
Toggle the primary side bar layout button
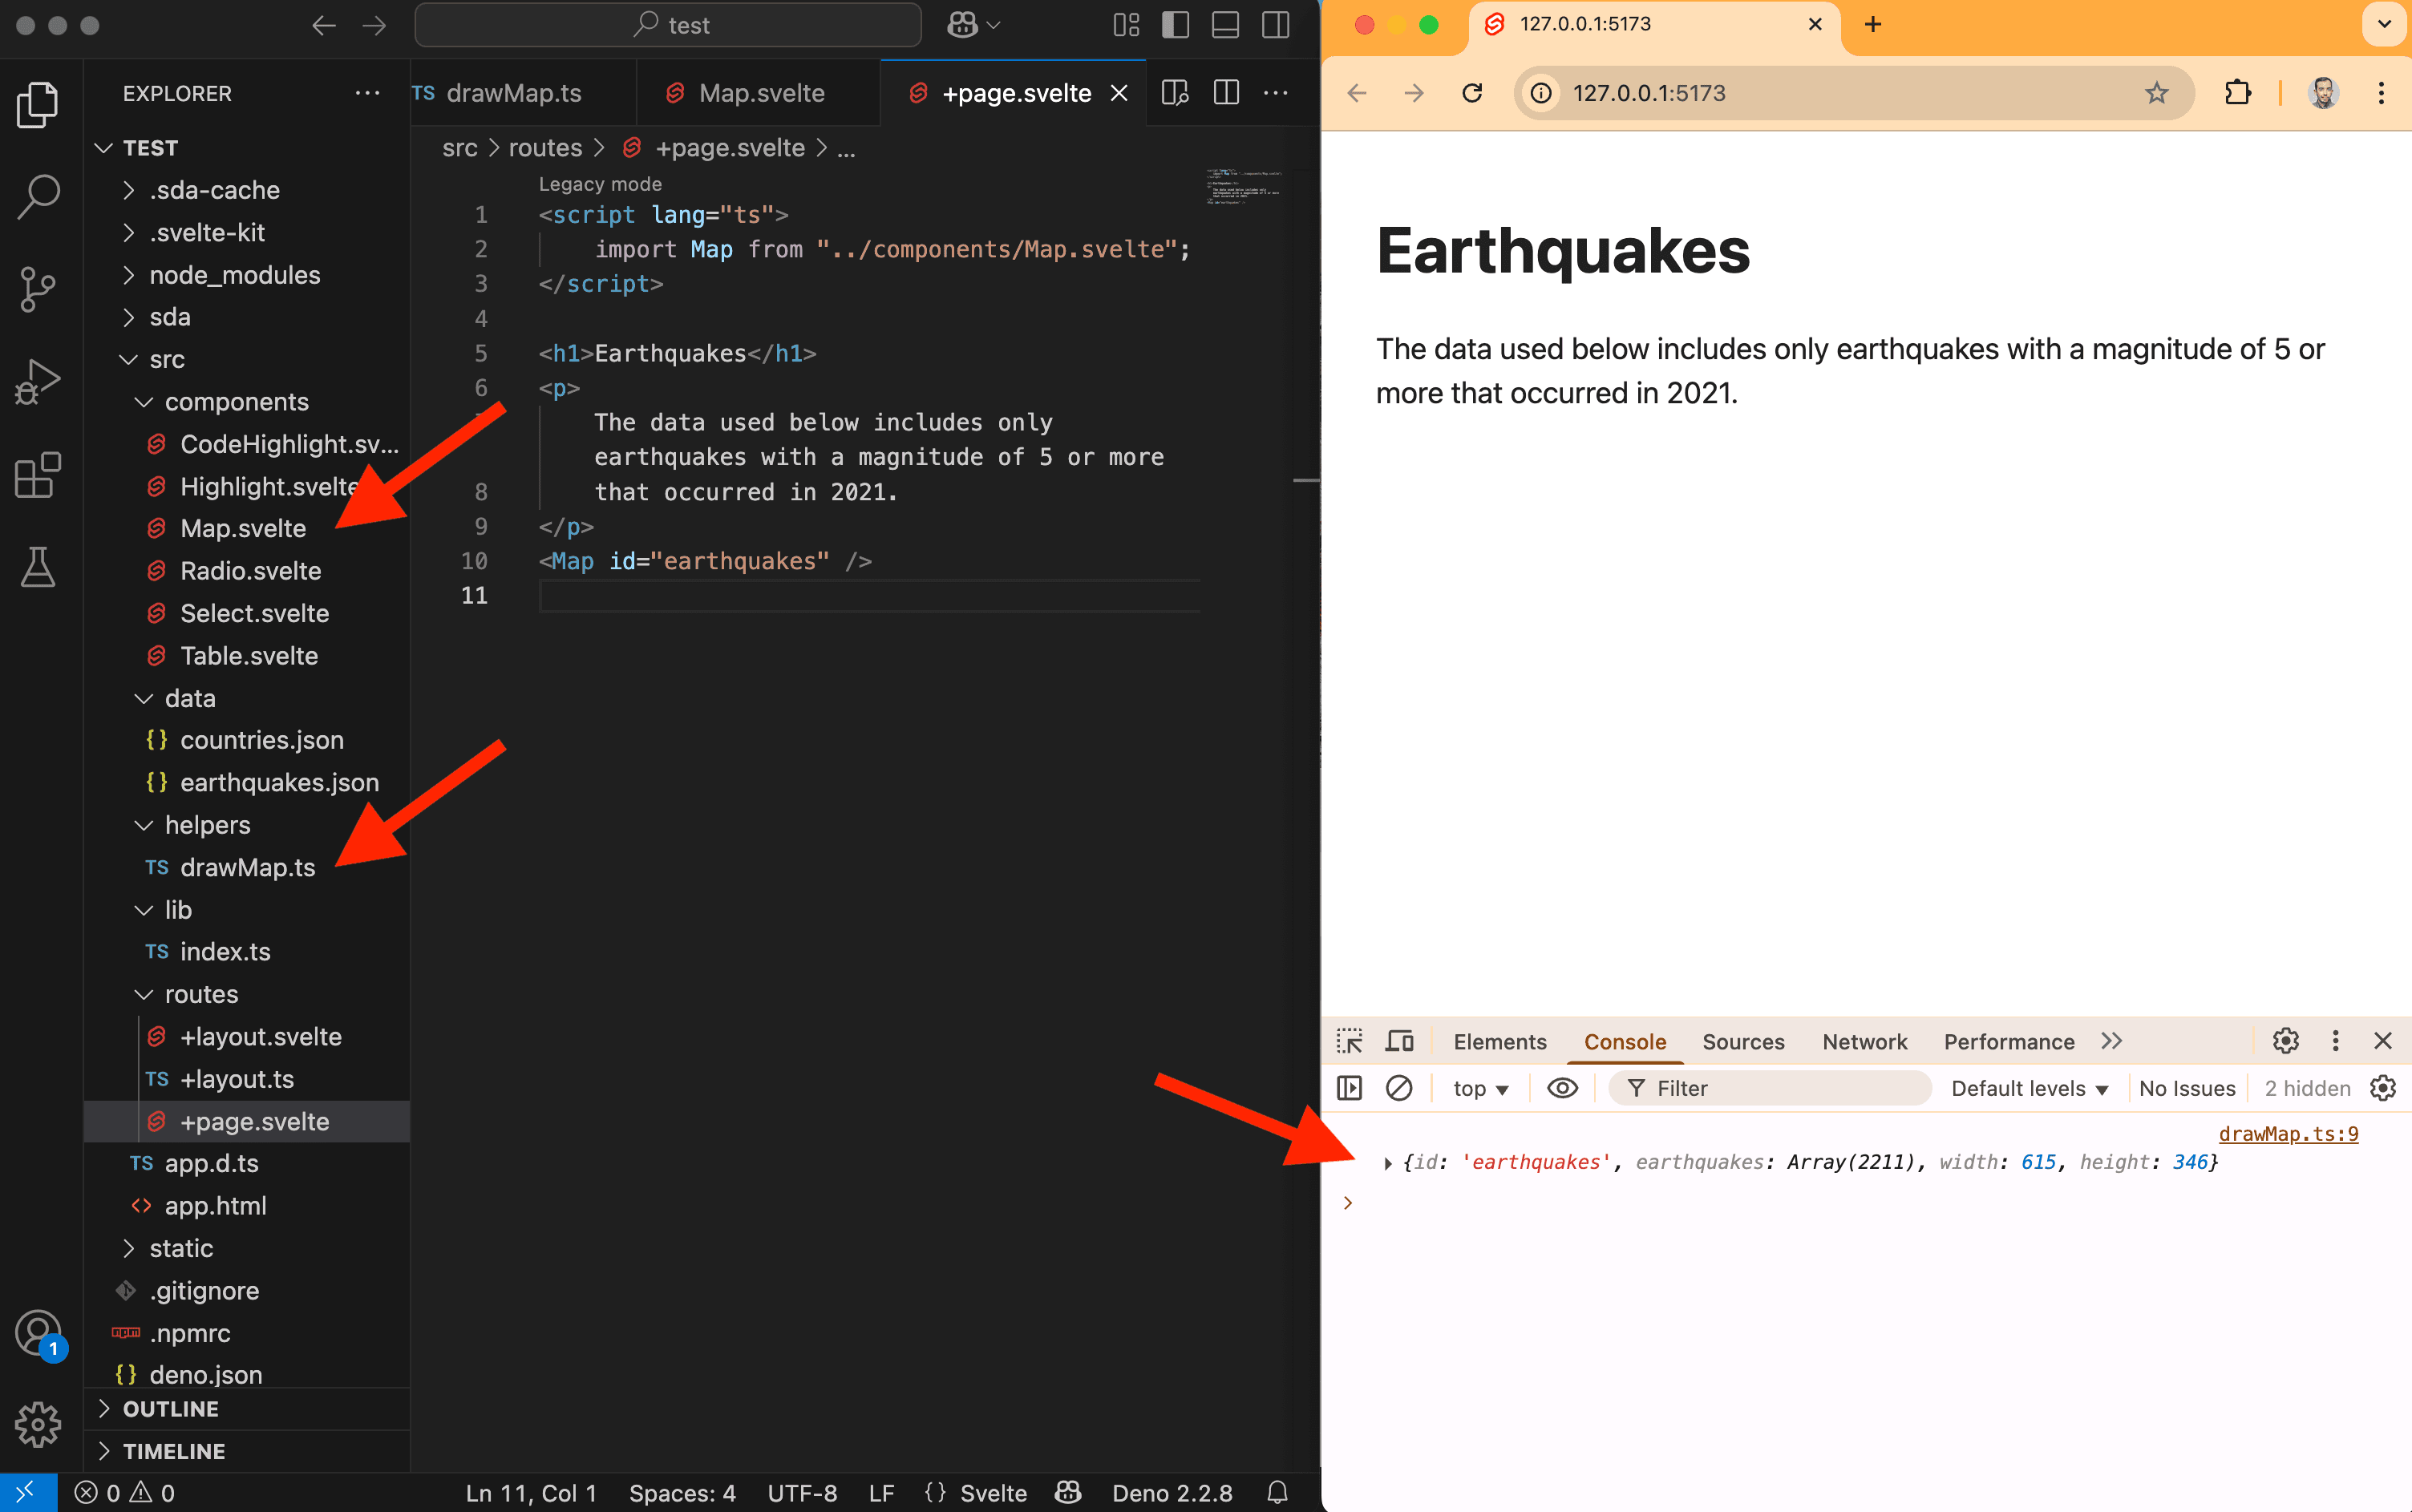click(x=1175, y=25)
